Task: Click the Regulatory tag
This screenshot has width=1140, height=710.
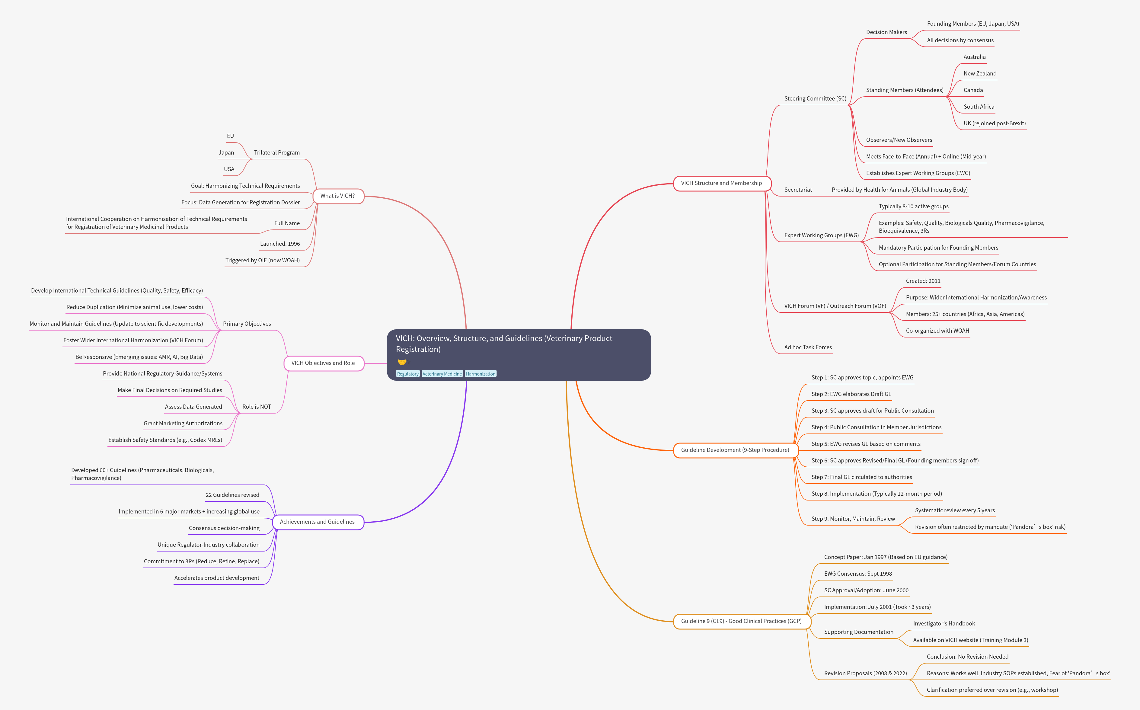Action: pos(407,374)
